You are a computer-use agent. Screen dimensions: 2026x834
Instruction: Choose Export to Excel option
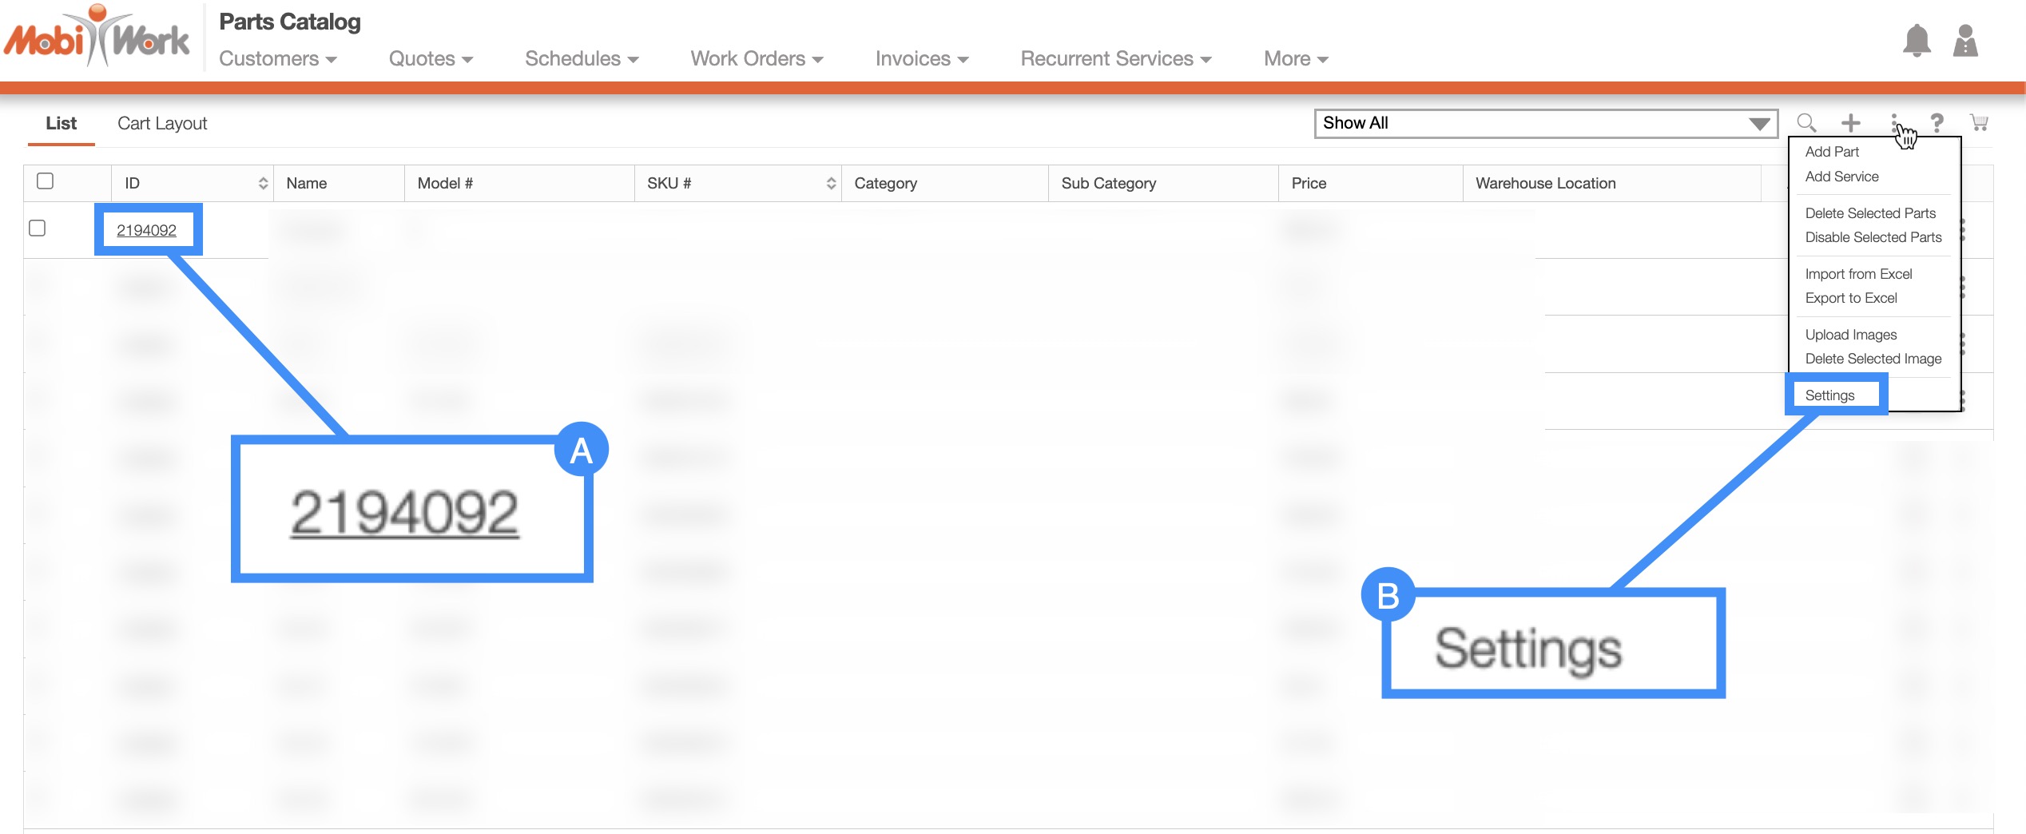[x=1850, y=298]
